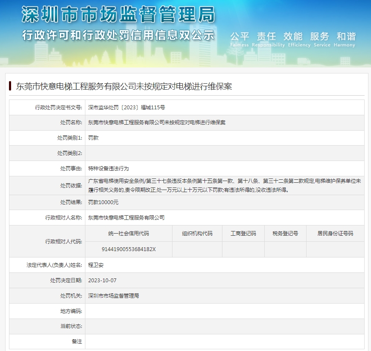
Task: Click the 服务 Service slogan
Action: [x=322, y=40]
